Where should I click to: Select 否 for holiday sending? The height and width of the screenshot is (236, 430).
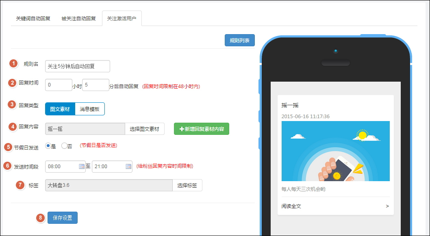click(x=64, y=146)
